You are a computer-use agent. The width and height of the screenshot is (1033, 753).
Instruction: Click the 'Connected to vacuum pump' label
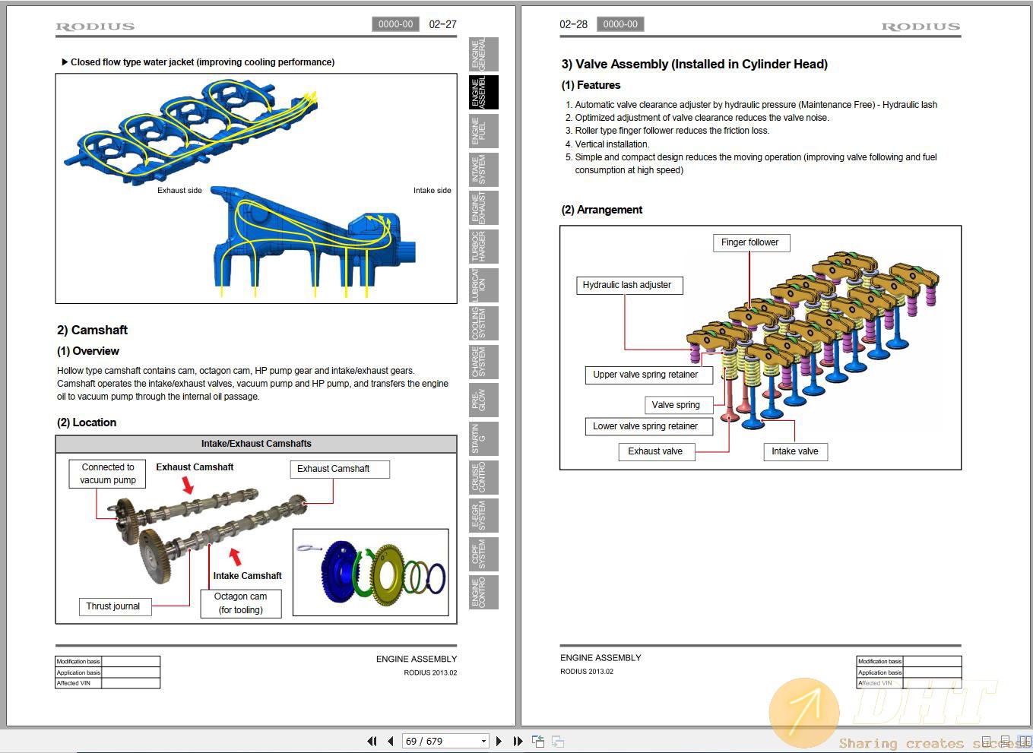click(108, 473)
